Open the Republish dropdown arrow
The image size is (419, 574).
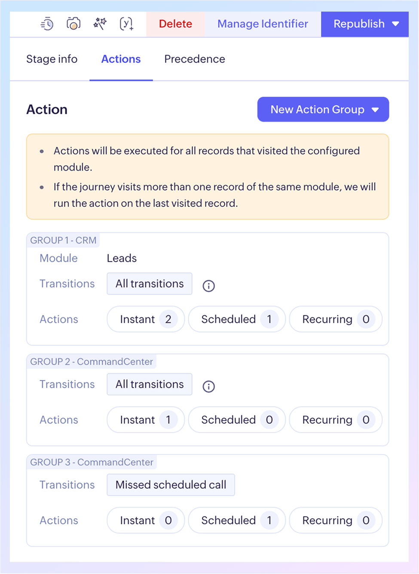(x=396, y=24)
